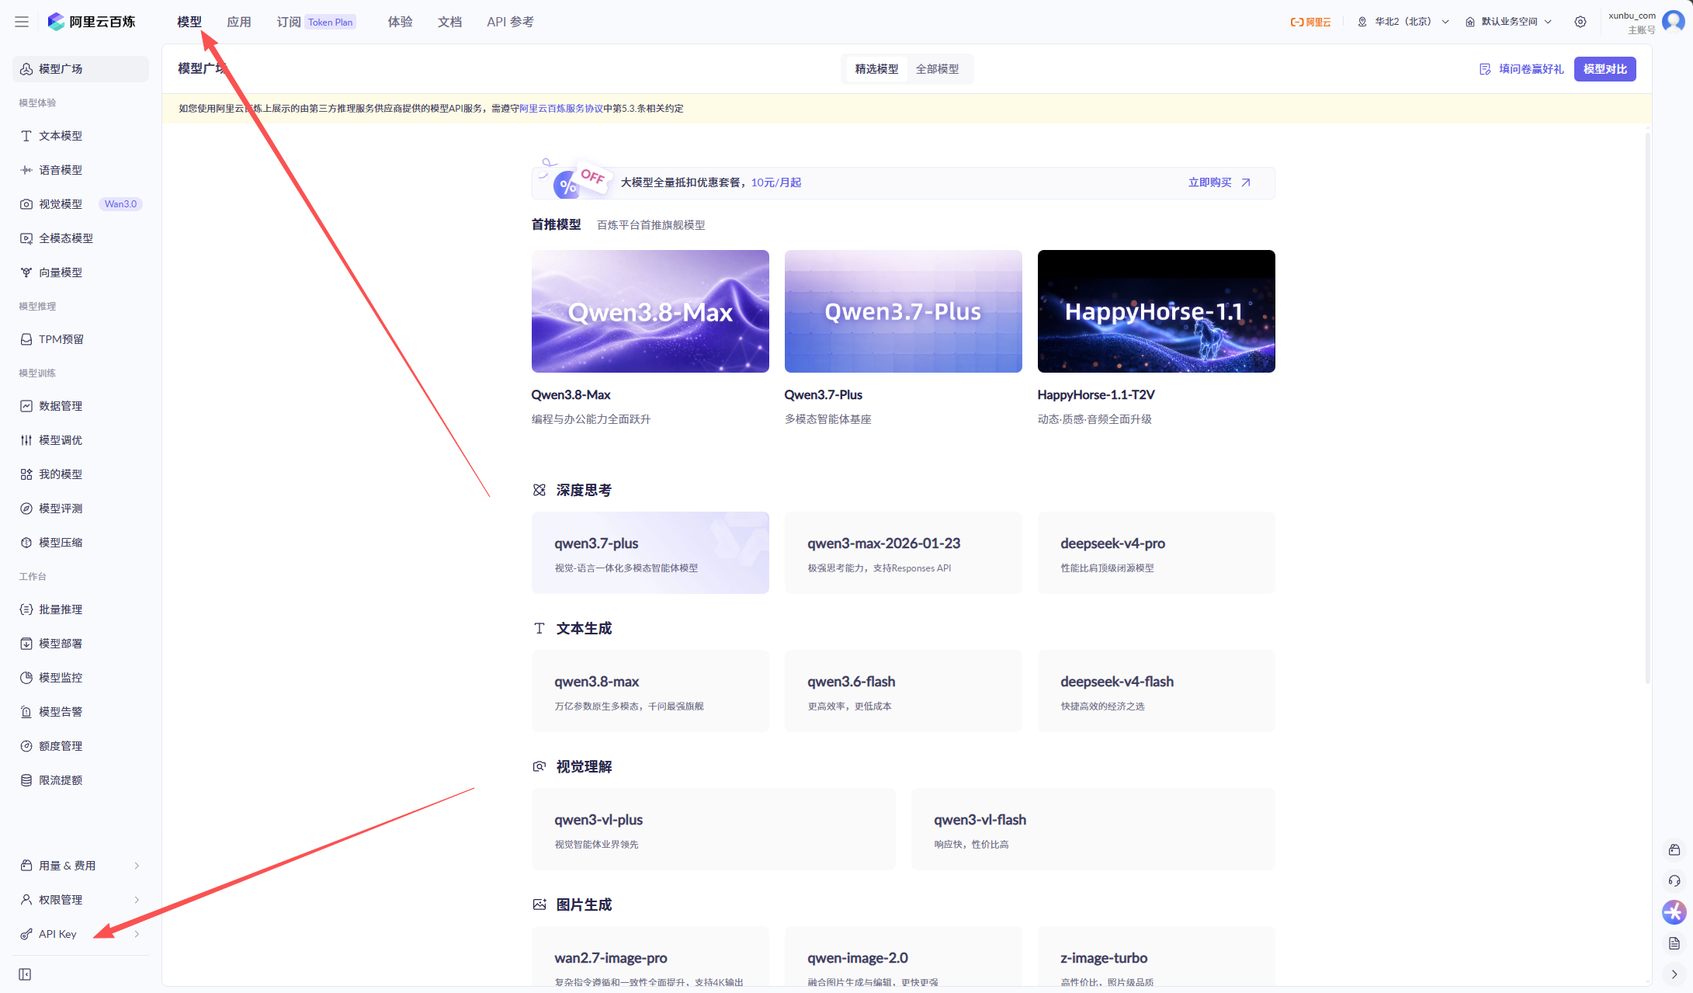Open 文本模型 in sidebar
Image resolution: width=1693 pixels, height=993 pixels.
pos(81,136)
